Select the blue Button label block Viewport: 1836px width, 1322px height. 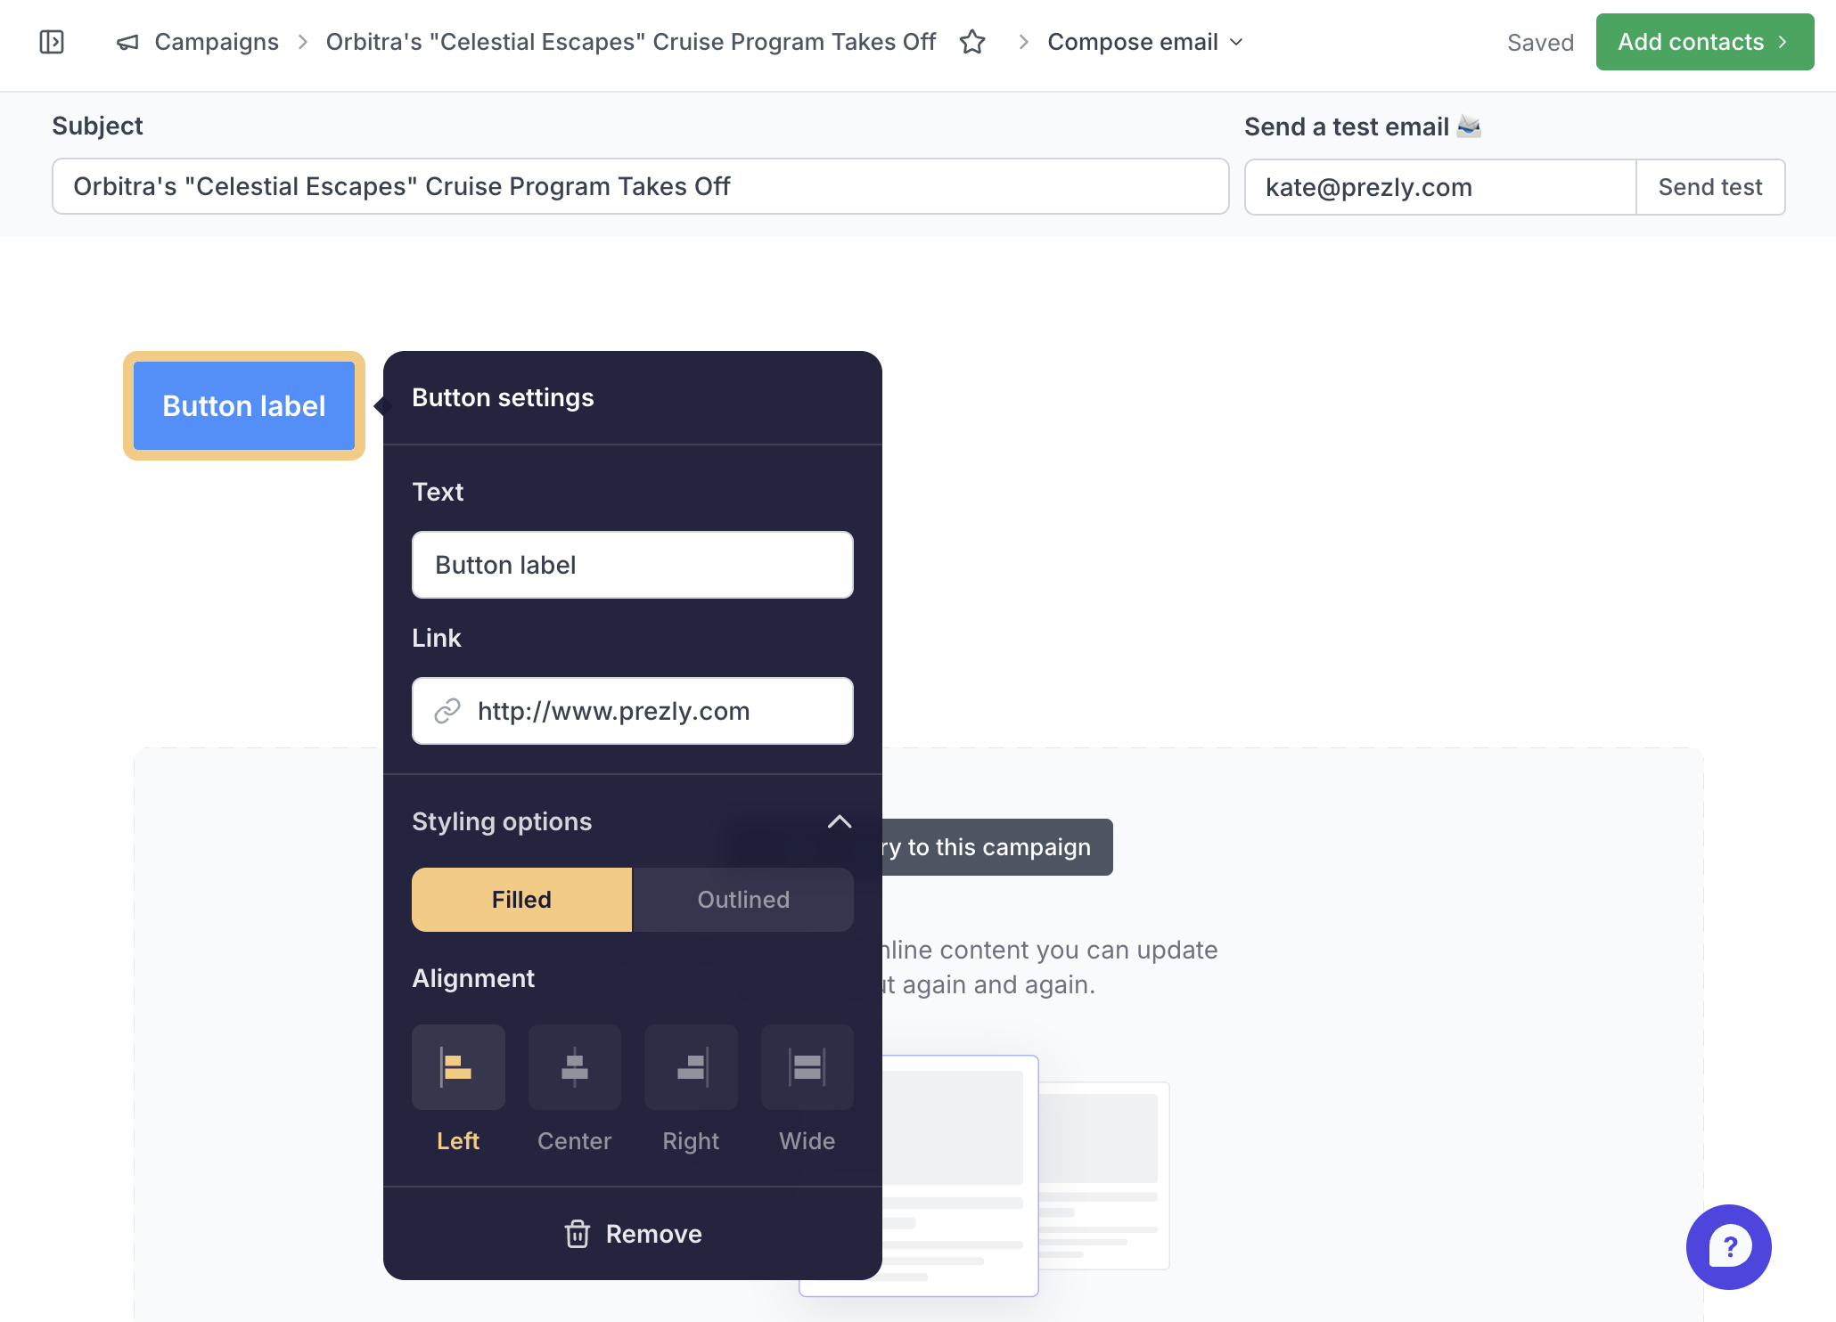[x=244, y=406]
